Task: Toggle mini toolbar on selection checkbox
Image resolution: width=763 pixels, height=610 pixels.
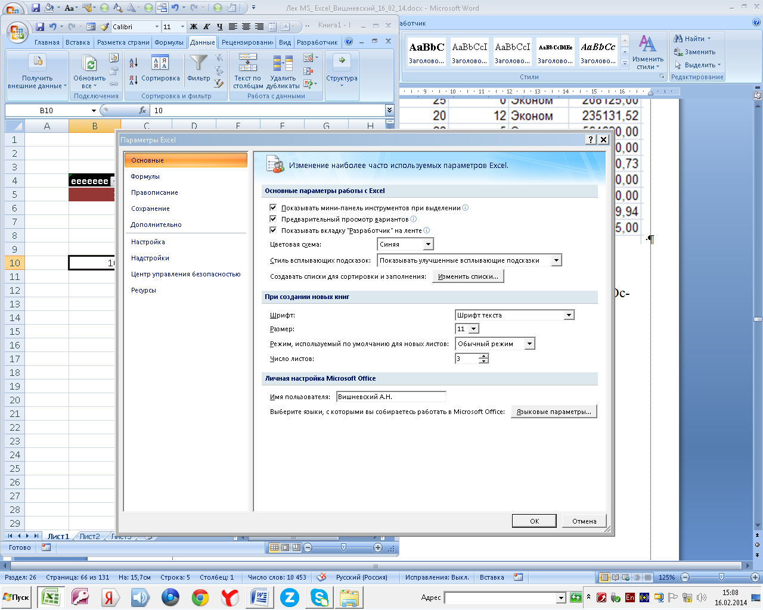Action: 273,208
